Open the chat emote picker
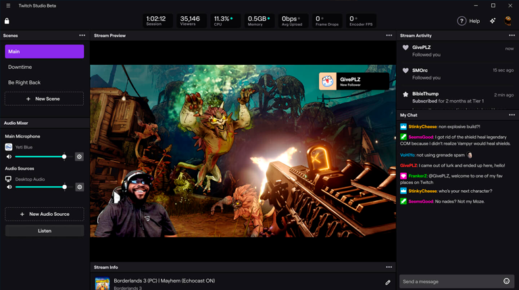Image resolution: width=519 pixels, height=290 pixels. pyautogui.click(x=506, y=281)
